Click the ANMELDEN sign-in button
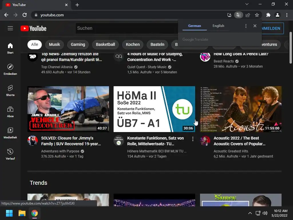293x220 pixels. click(272, 28)
